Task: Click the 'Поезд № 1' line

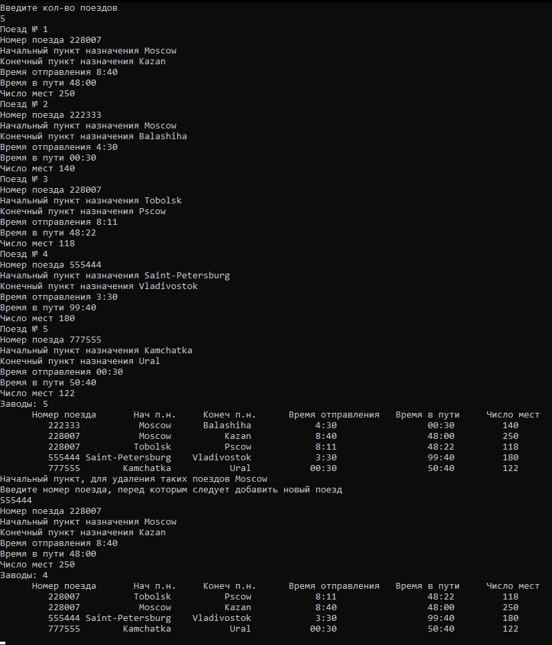Action: tap(24, 29)
